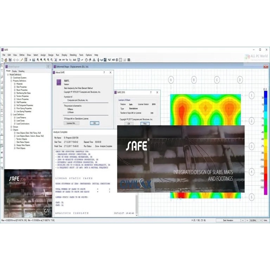Click the analysis log scrollbar down arrow
This screenshot has height=270, width=270.
(137, 215)
